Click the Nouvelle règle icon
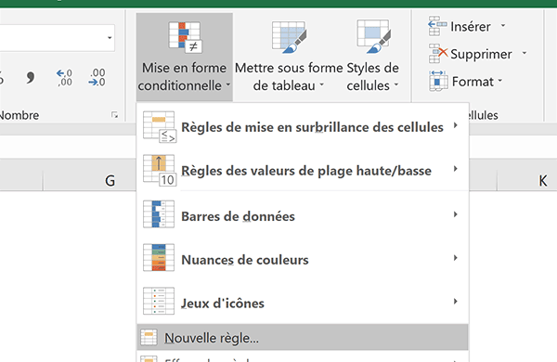The width and height of the screenshot is (557, 362). click(149, 337)
